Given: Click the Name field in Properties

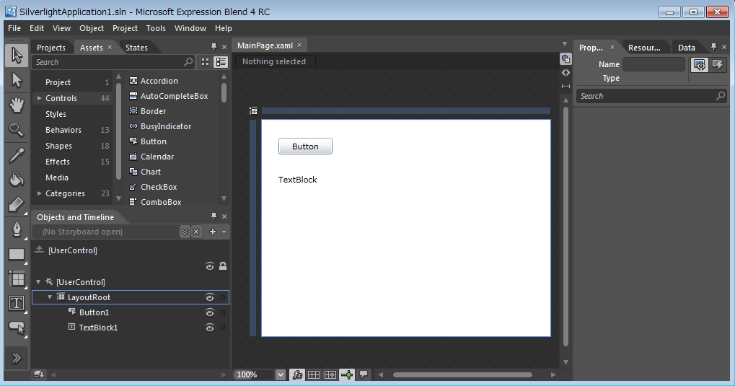Looking at the screenshot, I should click(653, 64).
